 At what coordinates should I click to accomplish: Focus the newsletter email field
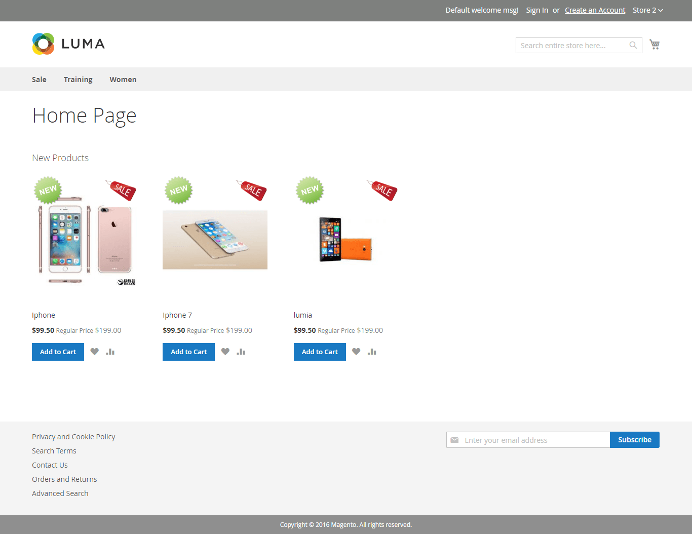[528, 440]
